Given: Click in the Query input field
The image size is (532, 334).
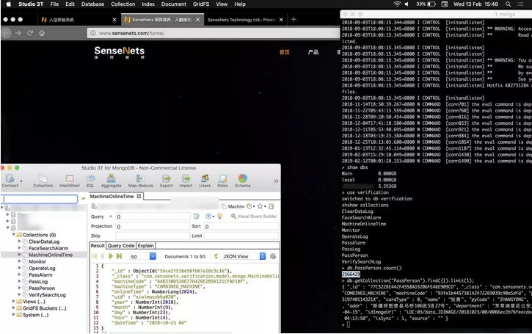Looking at the screenshot, I should pyautogui.click(x=153, y=217).
